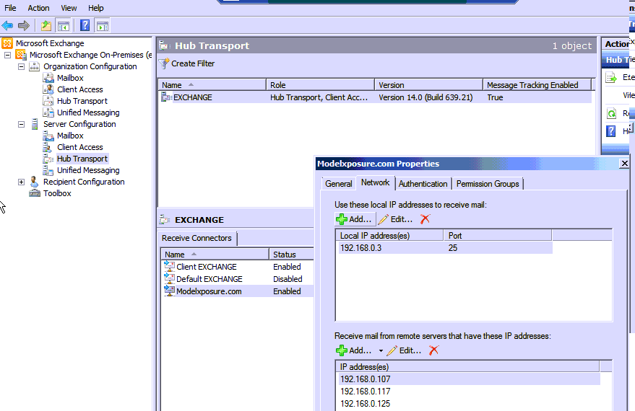Switch to the Authentication tab

[x=423, y=183]
